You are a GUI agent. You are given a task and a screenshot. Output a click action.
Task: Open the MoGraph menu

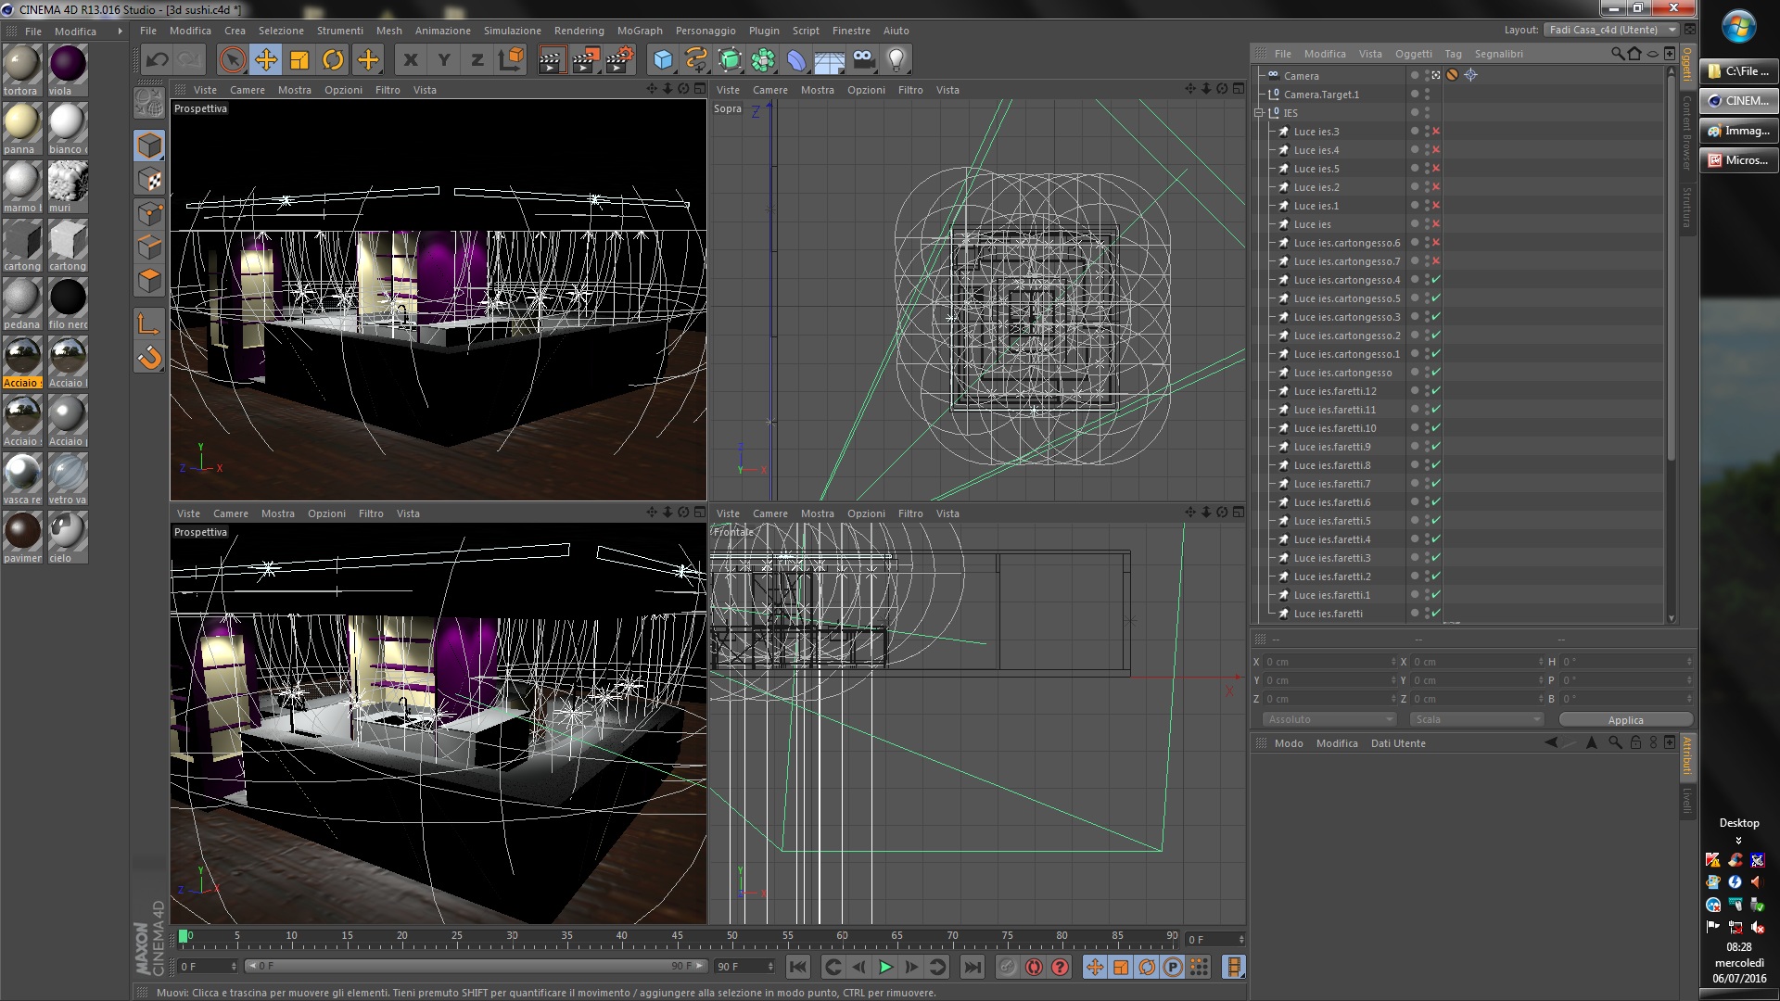[x=640, y=31]
